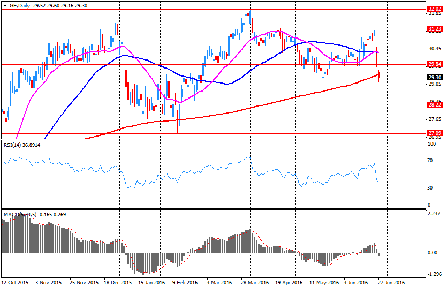Click the 27 Jun 2016 date label

[x=391, y=282]
